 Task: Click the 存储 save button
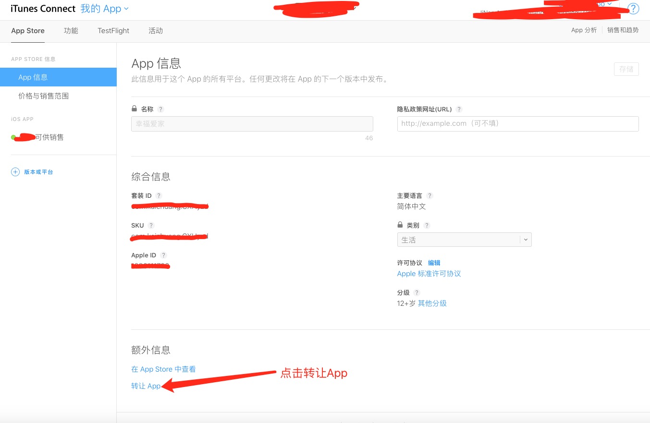pyautogui.click(x=626, y=69)
